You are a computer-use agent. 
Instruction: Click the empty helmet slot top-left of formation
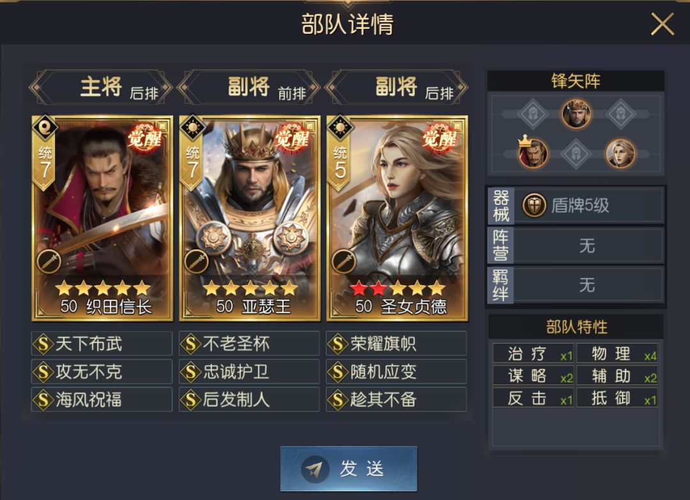(x=532, y=114)
